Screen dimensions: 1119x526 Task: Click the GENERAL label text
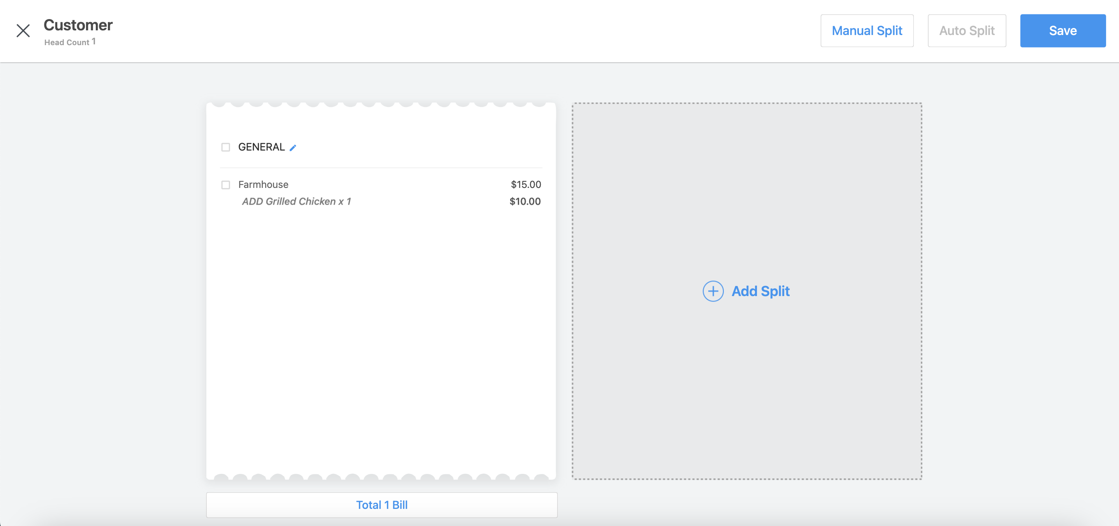click(x=261, y=147)
